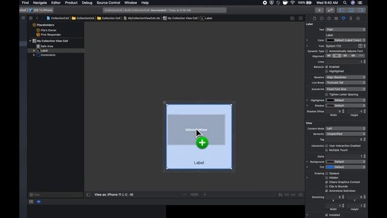Toggle the Opaque drawing checkbox
Image resolution: width=387 pixels, height=218 pixels.
tap(327, 173)
